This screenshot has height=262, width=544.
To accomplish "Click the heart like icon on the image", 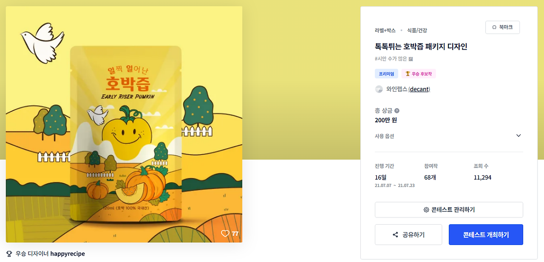I will (225, 234).
